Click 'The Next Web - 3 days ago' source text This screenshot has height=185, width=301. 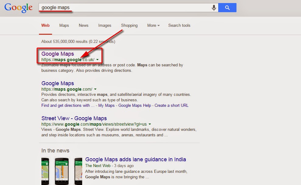pos(110,166)
